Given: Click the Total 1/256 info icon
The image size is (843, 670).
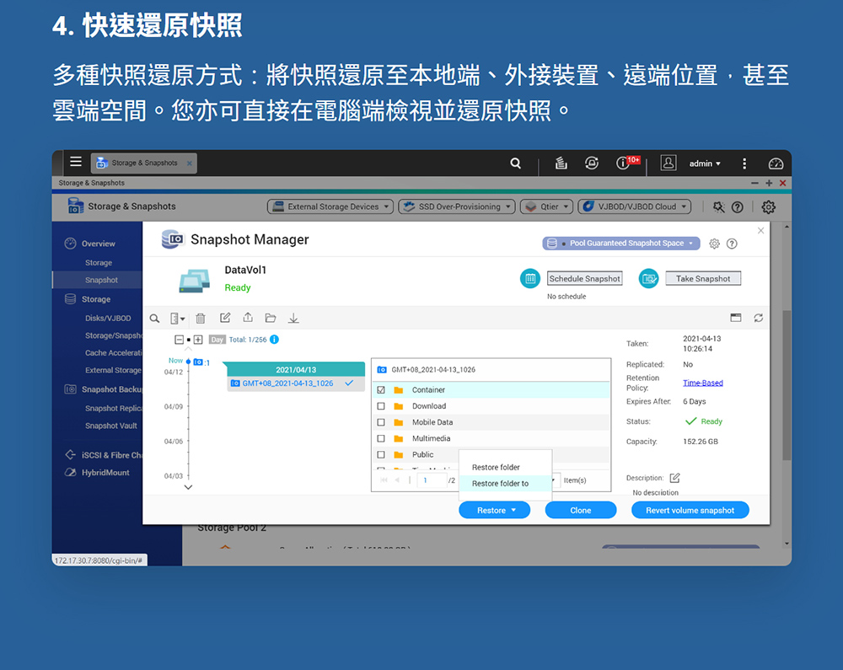Looking at the screenshot, I should coord(274,340).
